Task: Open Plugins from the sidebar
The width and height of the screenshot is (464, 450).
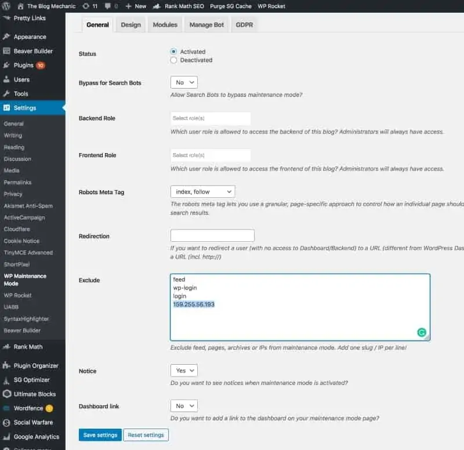Action: coord(23,66)
